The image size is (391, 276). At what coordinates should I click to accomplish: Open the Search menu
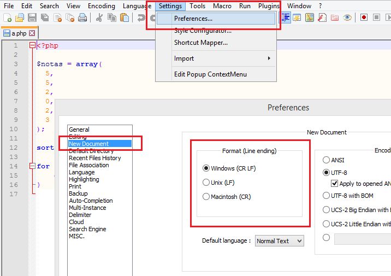49,6
